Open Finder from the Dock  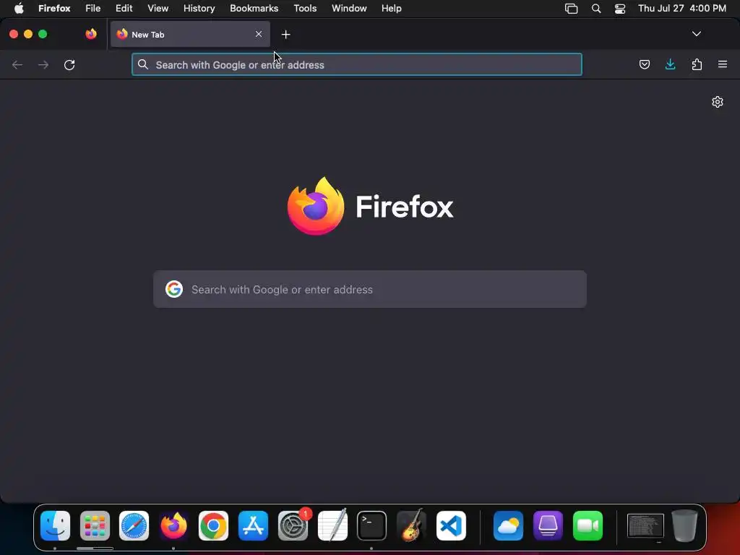point(55,526)
